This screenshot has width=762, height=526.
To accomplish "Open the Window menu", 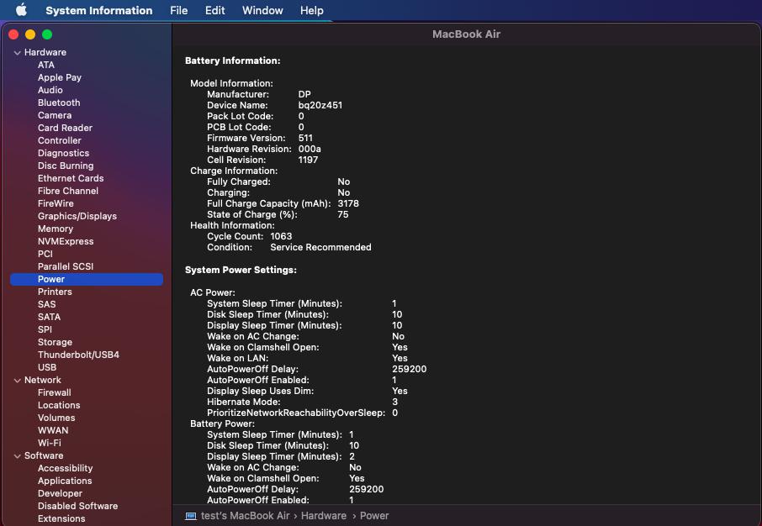I will [262, 10].
